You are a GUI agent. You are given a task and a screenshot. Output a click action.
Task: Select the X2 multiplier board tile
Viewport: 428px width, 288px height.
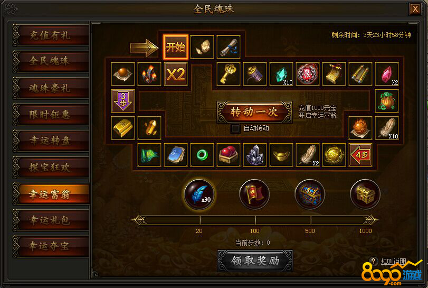tap(176, 74)
